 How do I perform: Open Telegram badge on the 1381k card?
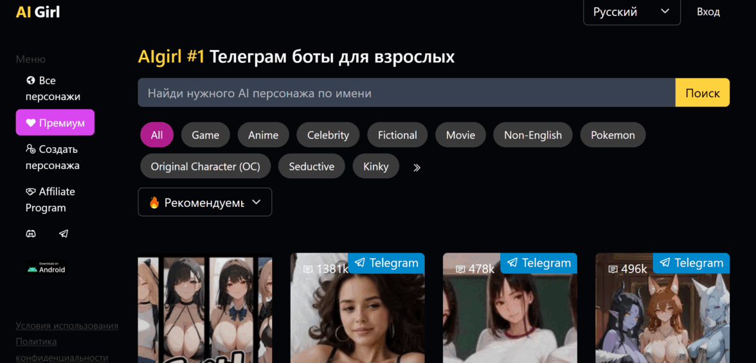(x=386, y=263)
